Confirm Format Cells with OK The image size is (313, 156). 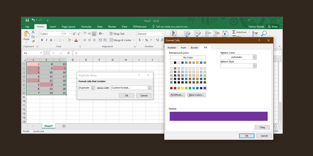(247, 136)
